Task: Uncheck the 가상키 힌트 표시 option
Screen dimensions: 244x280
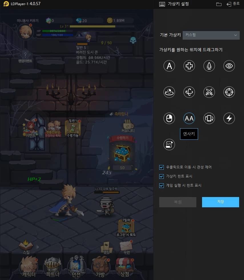Action: click(x=162, y=176)
